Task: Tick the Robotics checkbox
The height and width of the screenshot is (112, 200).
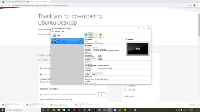Action: click(125, 86)
